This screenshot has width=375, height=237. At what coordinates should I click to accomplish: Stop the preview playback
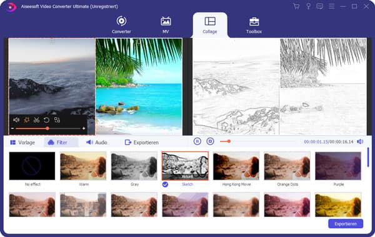click(210, 142)
